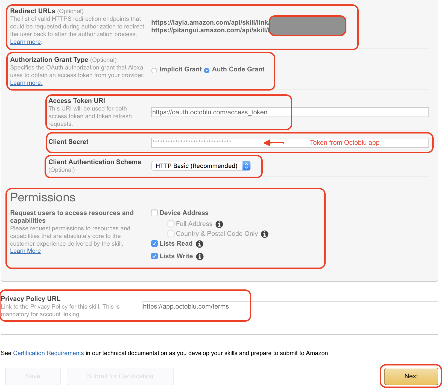Select the Auth Code Grant radio button
This screenshot has height=389, width=444.
[207, 71]
